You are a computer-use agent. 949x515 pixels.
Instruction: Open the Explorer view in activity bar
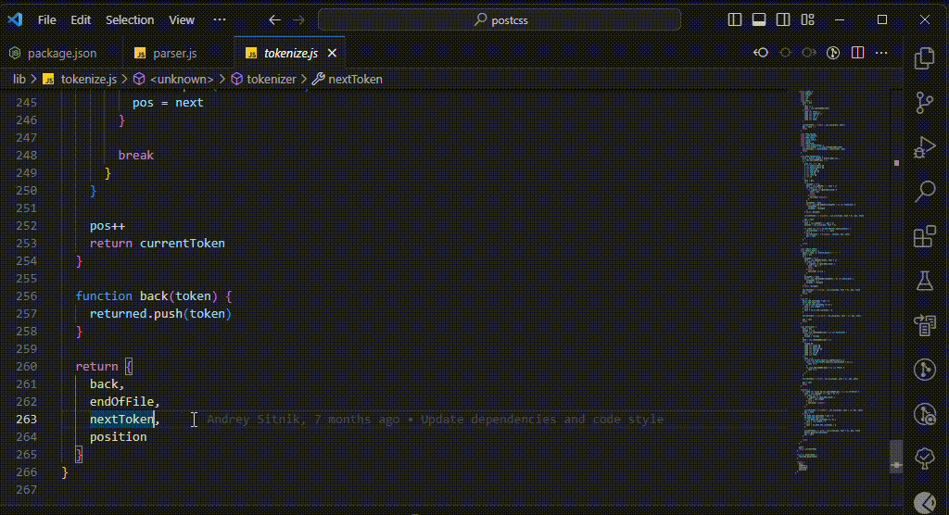coord(924,58)
